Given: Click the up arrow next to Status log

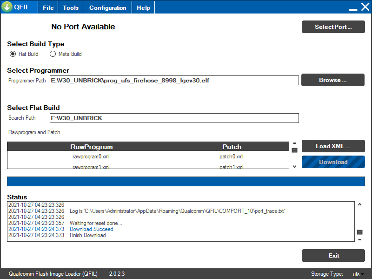Looking at the screenshot, I should click(359, 204).
